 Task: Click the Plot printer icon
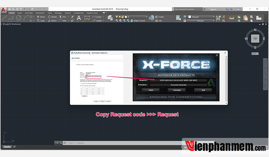point(32,9)
